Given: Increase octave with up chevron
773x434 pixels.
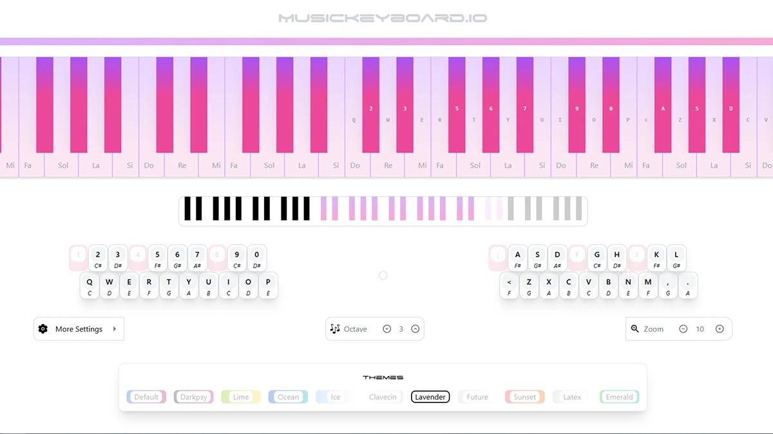Looking at the screenshot, I should (415, 329).
